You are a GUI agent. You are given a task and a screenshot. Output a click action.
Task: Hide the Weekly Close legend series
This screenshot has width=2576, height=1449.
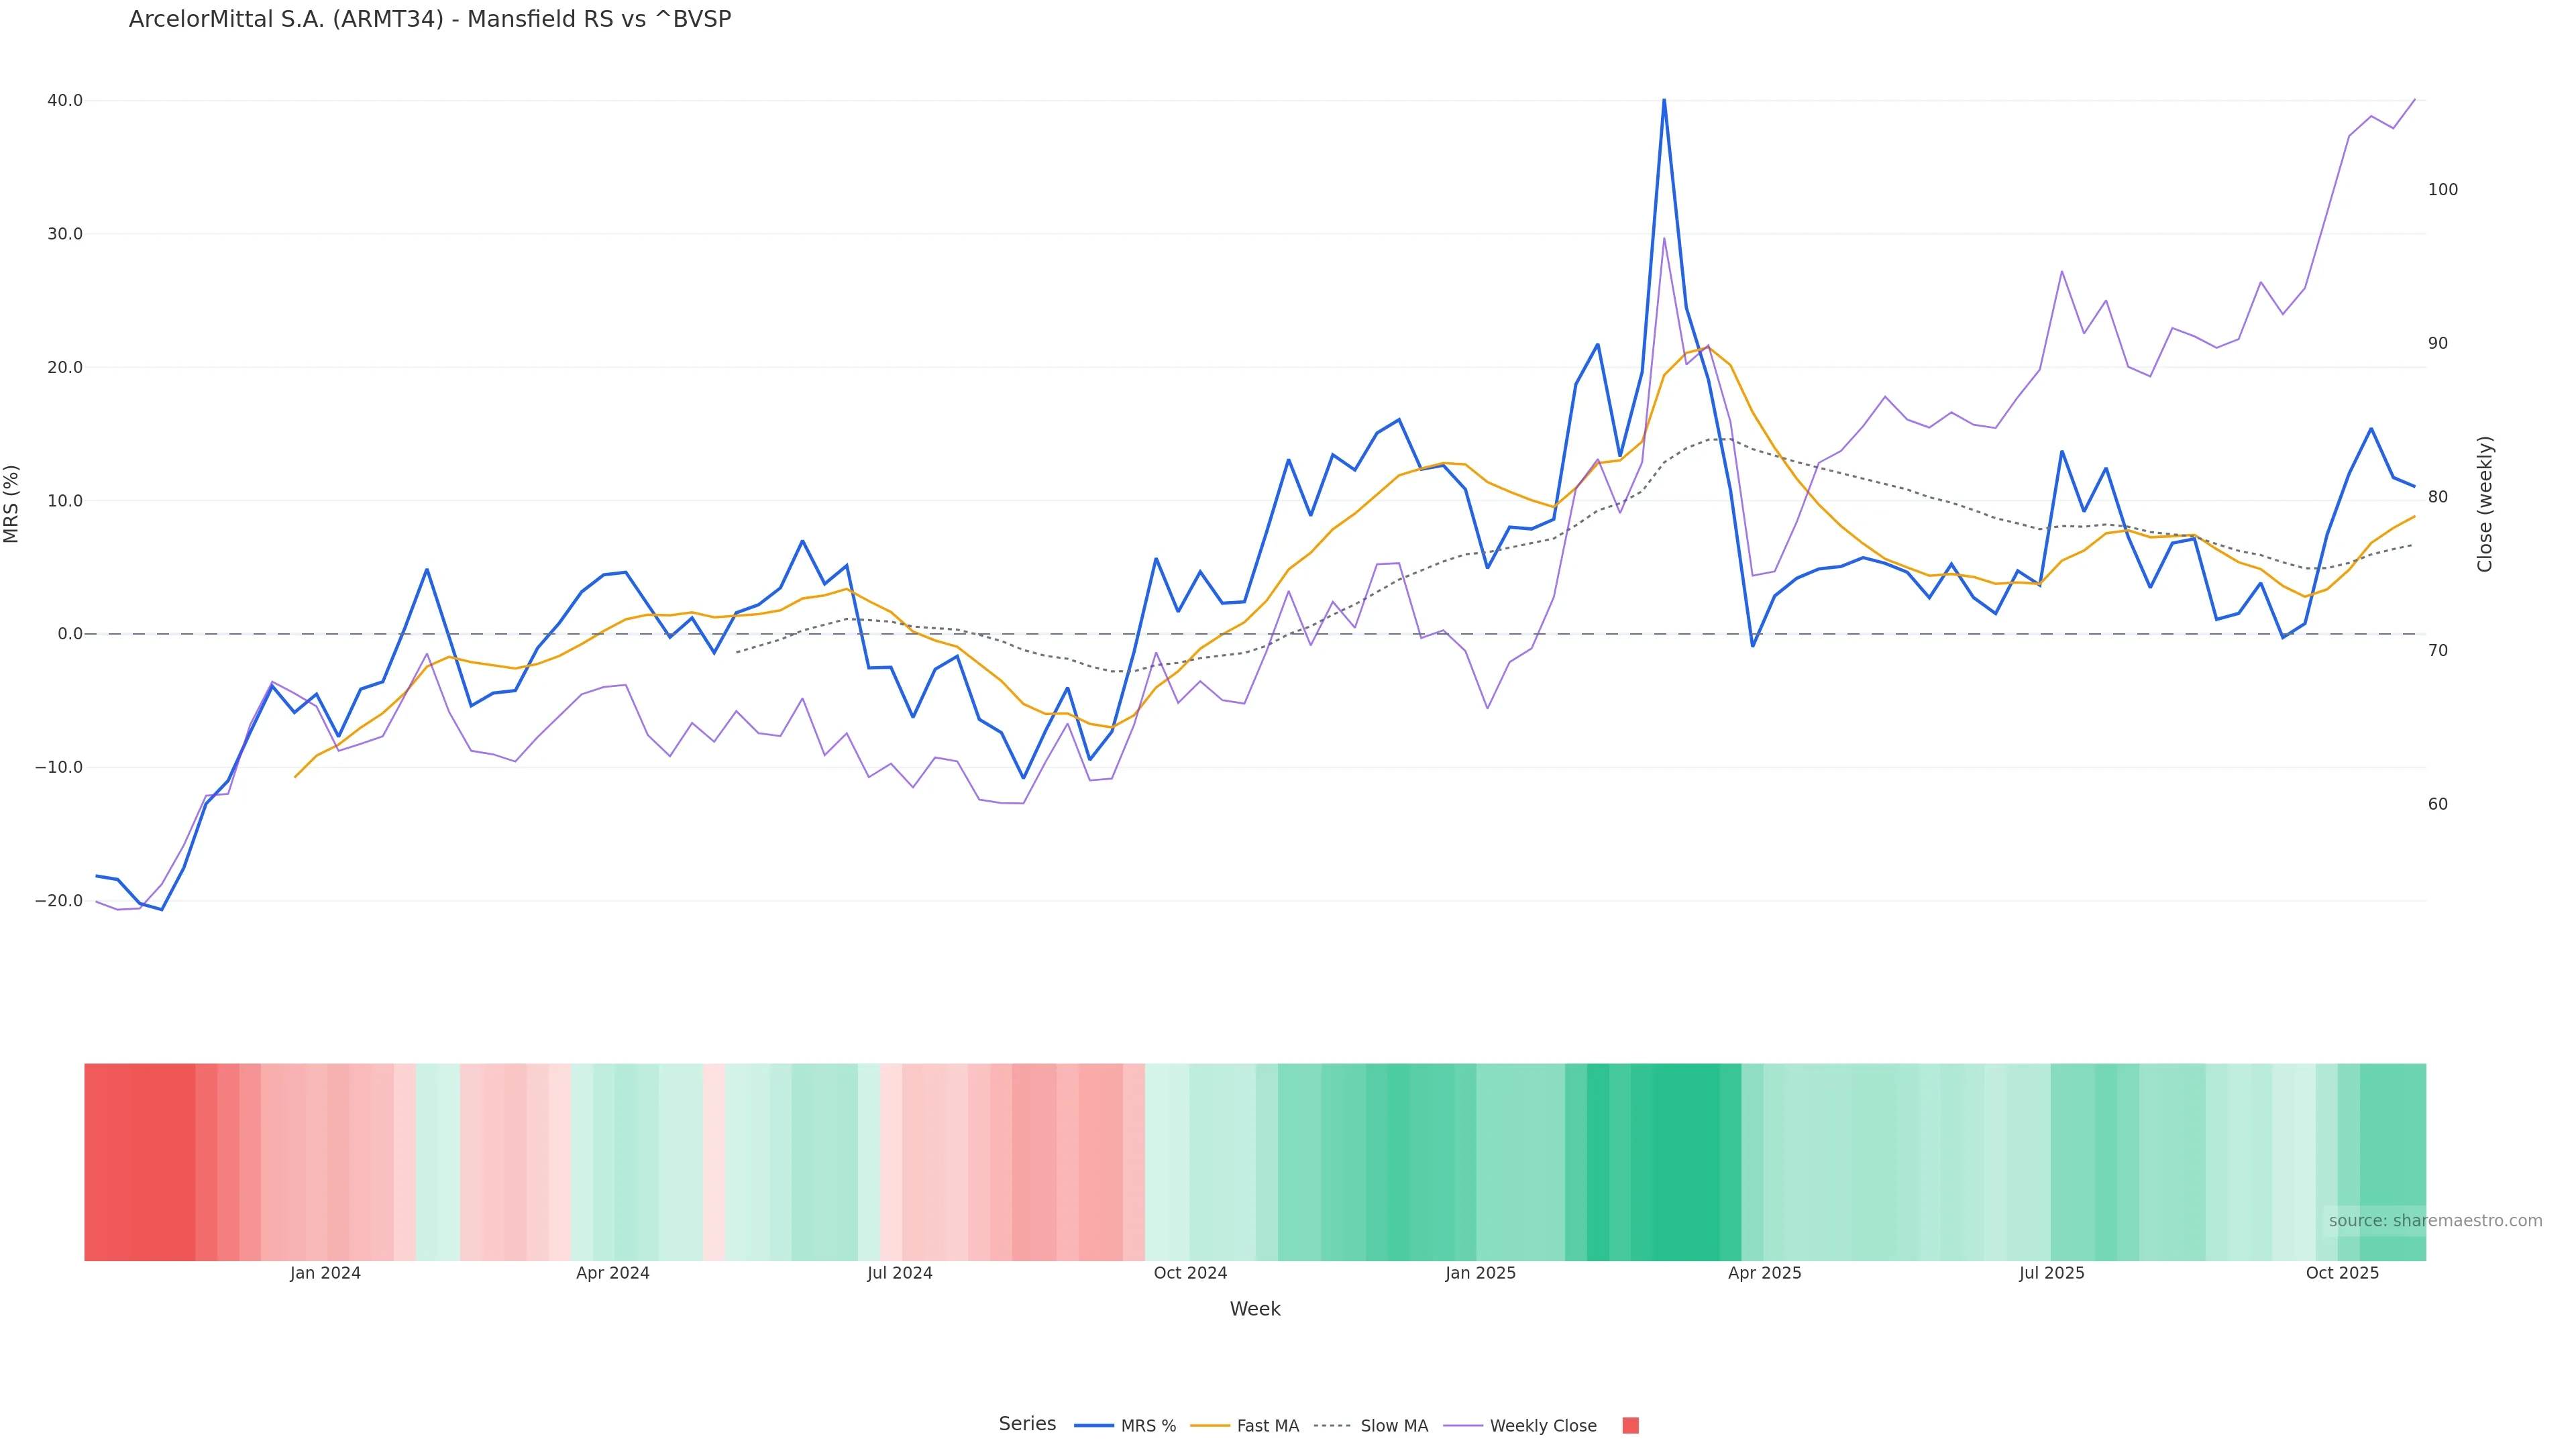coord(1521,1426)
